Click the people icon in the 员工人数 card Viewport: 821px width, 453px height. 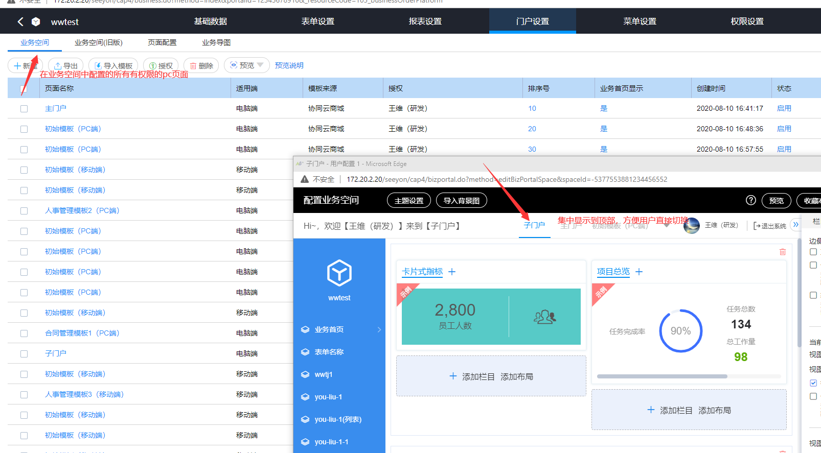click(x=544, y=317)
